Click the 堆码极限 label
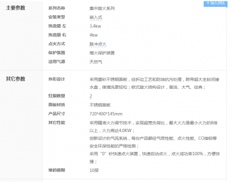 57,170
